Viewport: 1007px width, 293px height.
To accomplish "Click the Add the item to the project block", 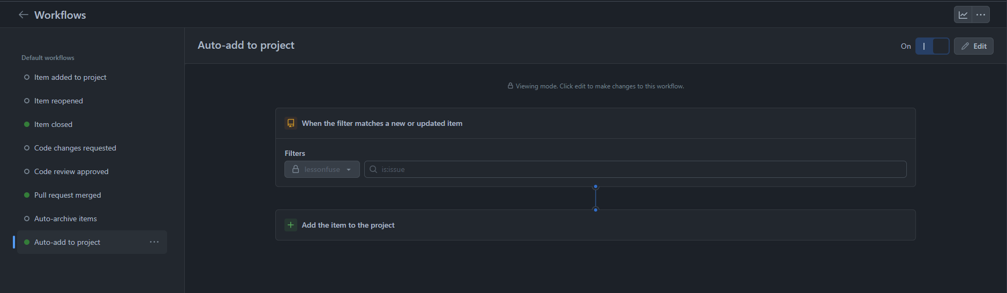I will pos(595,225).
